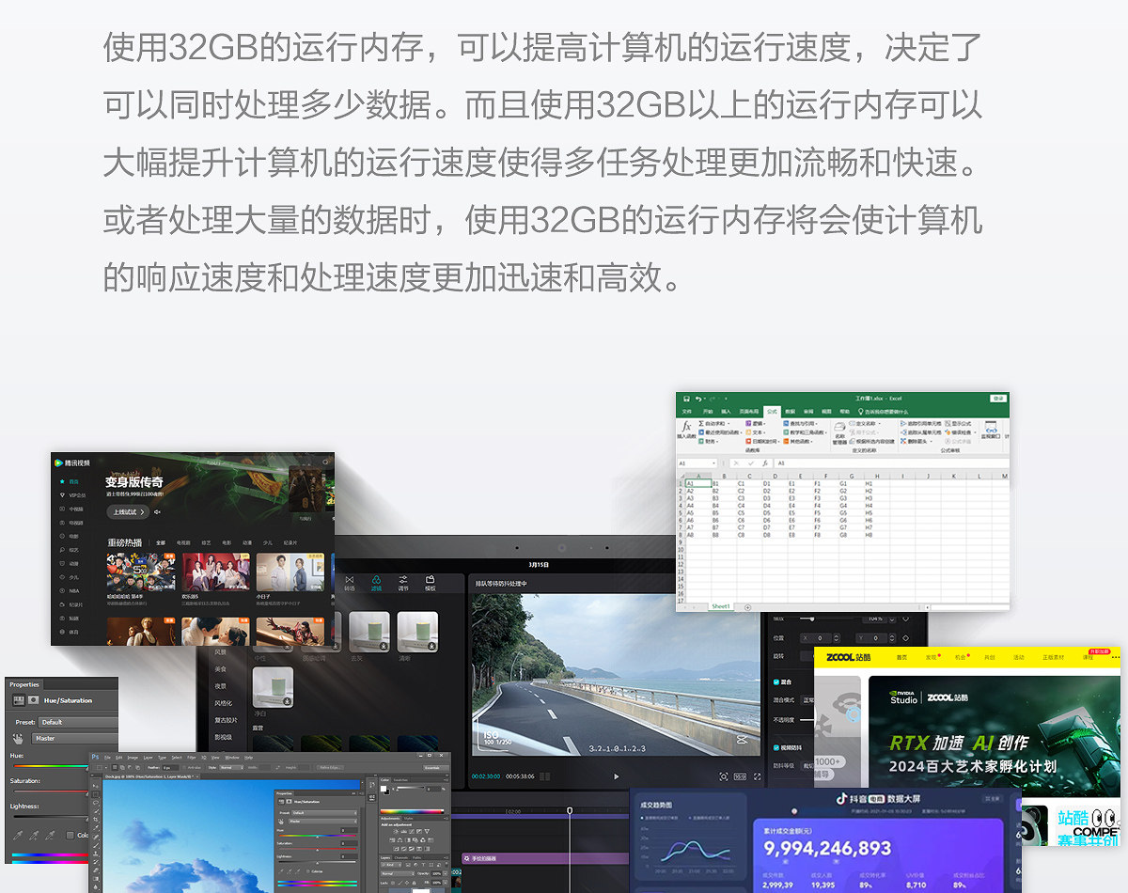Click the playhead marker on the video editor timeline
This screenshot has height=893, width=1128.
click(x=570, y=810)
